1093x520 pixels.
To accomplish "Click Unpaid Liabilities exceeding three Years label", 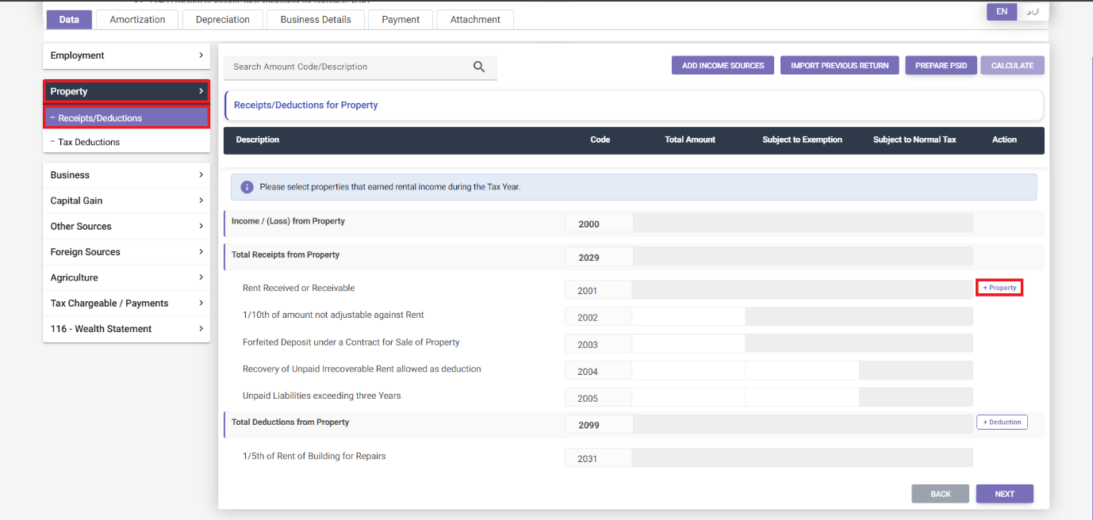I will [322, 396].
